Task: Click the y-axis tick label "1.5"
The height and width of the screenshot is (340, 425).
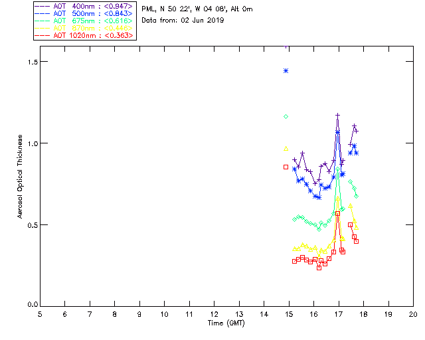Action: click(x=33, y=62)
